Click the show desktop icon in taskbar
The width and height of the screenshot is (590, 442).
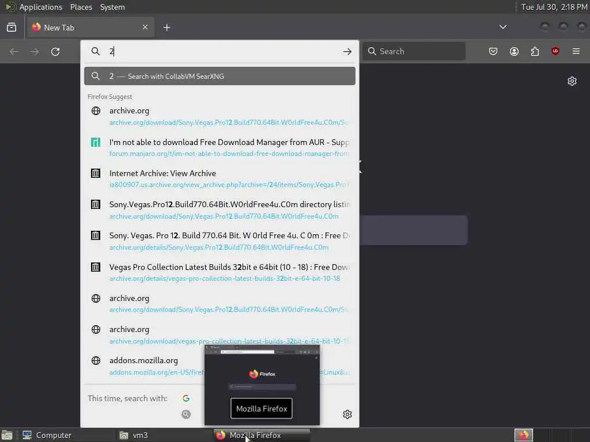point(7,435)
